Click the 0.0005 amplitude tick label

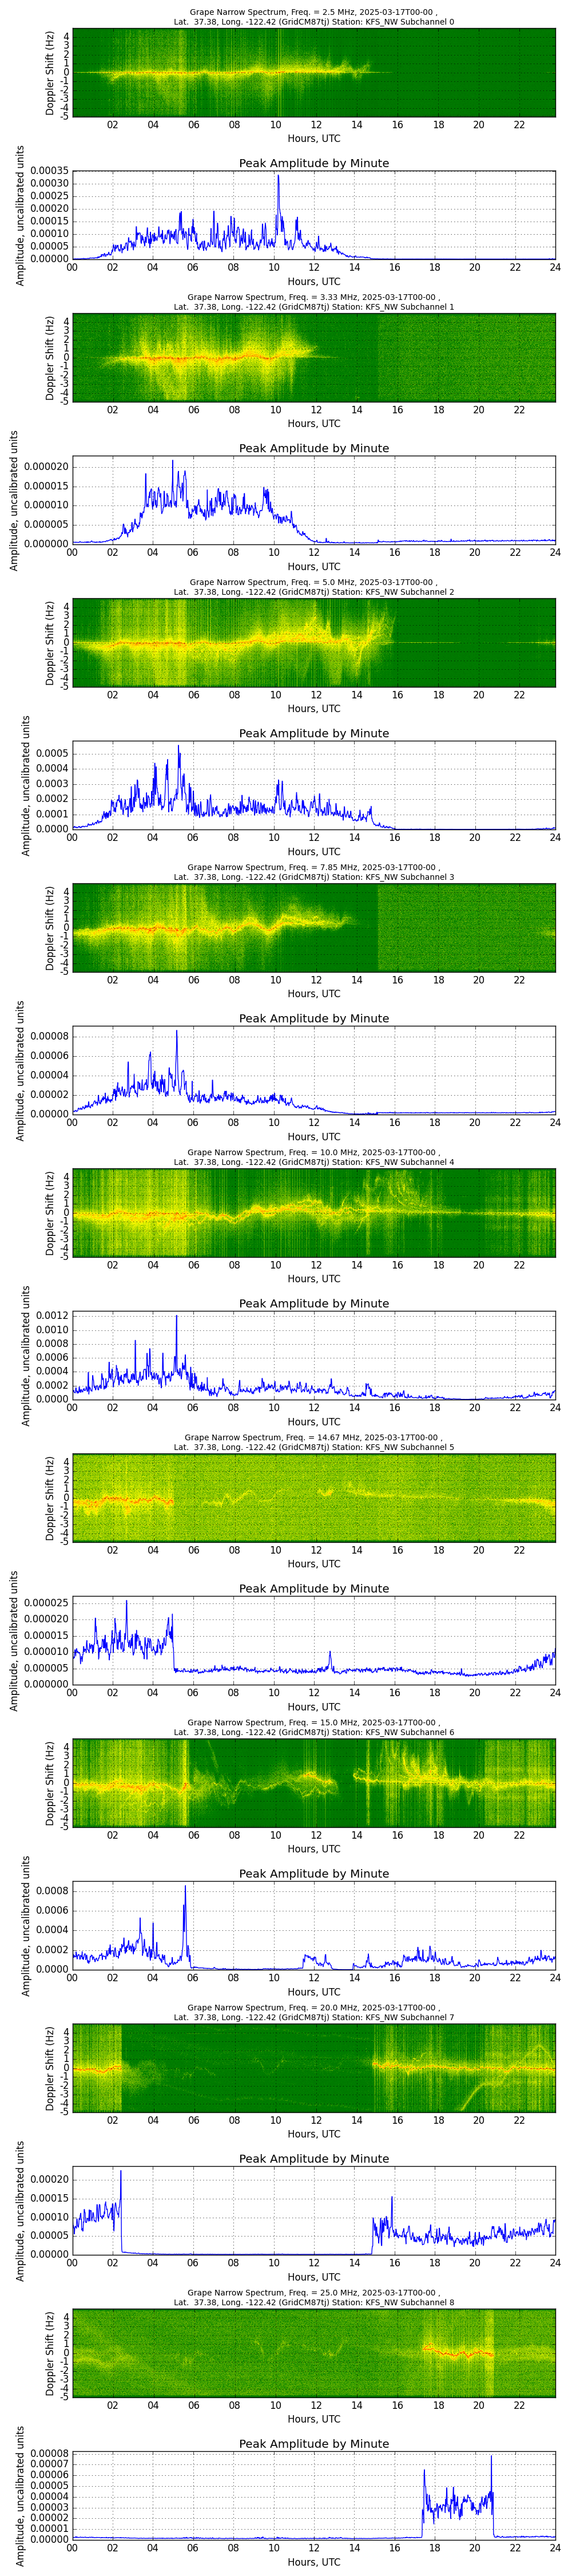[x=52, y=753]
